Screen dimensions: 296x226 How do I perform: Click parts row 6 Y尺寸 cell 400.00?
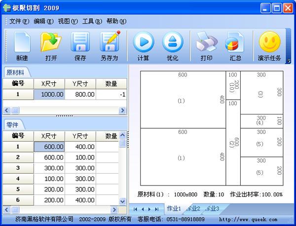[x=80, y=200]
